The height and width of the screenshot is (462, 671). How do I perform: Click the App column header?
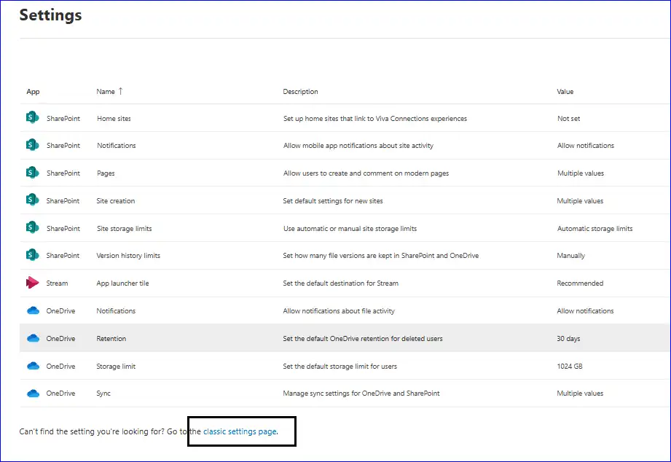(x=33, y=92)
